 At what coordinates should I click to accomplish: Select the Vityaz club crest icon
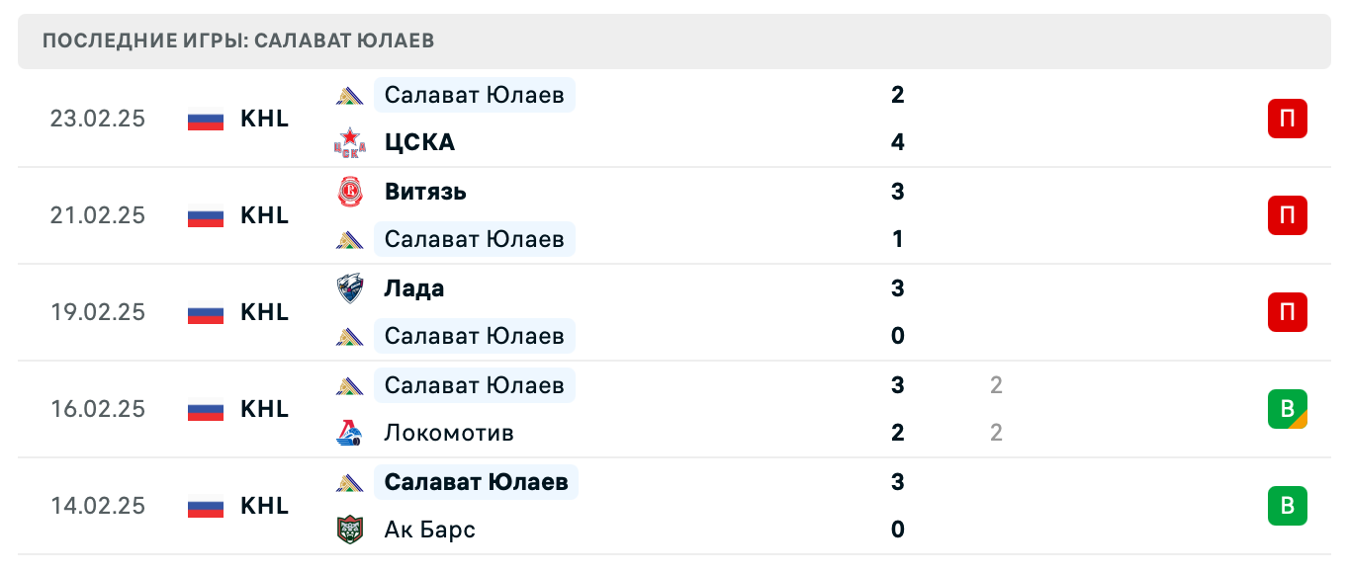tap(350, 192)
